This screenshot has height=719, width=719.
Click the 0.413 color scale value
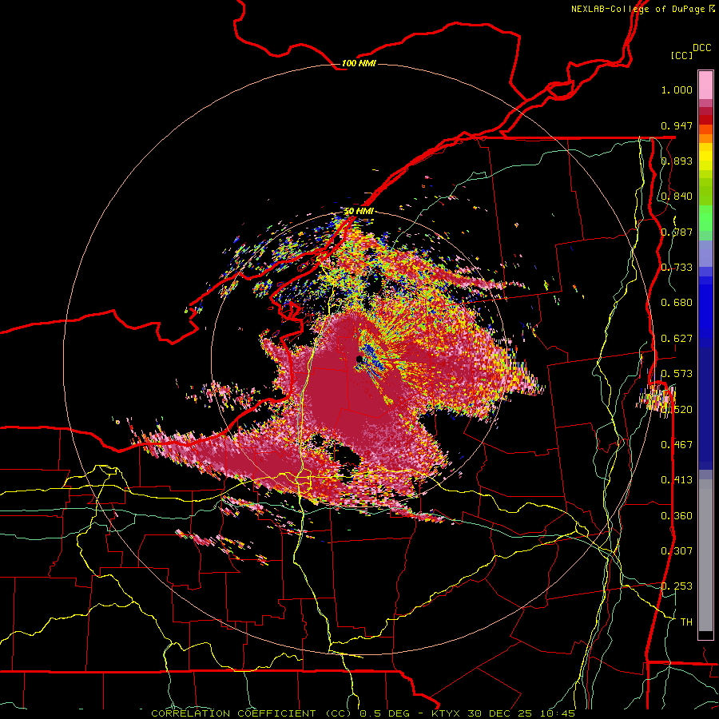(677, 480)
